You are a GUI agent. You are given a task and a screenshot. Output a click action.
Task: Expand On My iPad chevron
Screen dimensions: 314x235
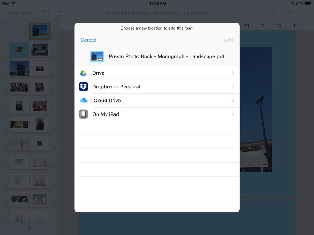pos(233,114)
